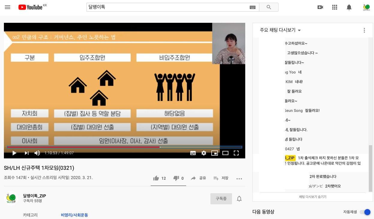374x219 pixels.
Task: Click the chat message 2차했어요
Action: (x=333, y=186)
